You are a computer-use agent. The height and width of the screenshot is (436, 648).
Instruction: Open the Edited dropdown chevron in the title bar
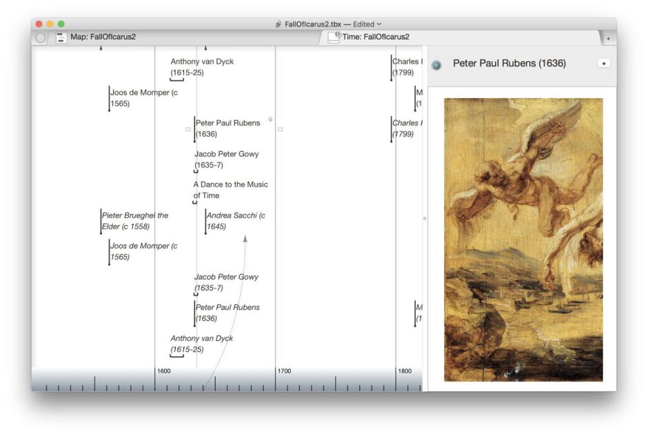coord(380,23)
